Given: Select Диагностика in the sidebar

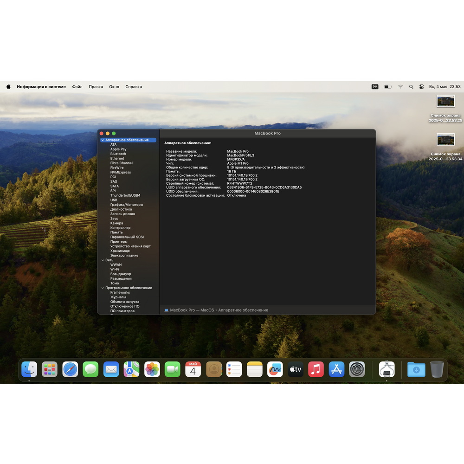Looking at the screenshot, I should 121,209.
